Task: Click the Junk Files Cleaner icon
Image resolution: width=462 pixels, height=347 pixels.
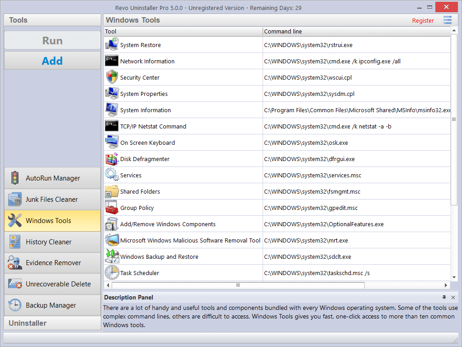Action: pyautogui.click(x=15, y=200)
